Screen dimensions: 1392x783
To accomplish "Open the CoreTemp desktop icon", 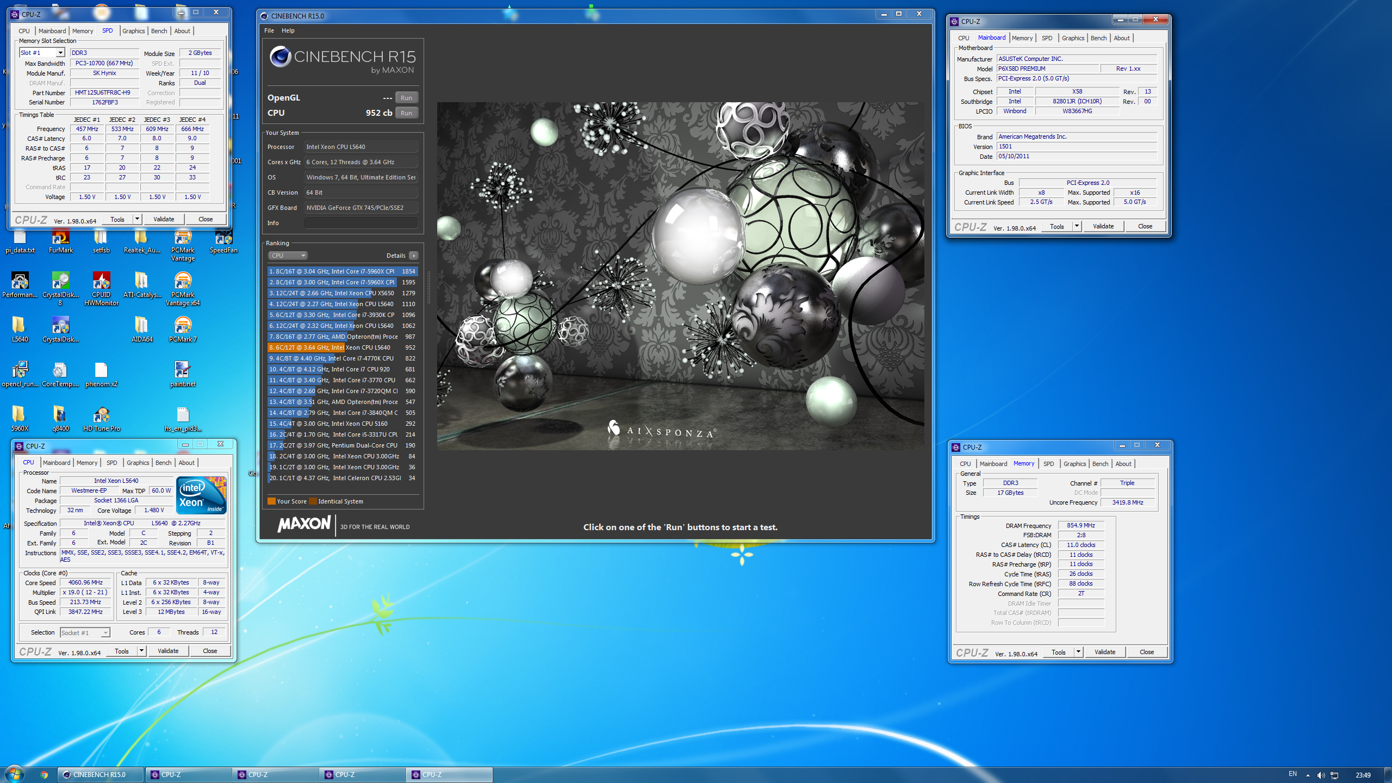I will pyautogui.click(x=60, y=374).
